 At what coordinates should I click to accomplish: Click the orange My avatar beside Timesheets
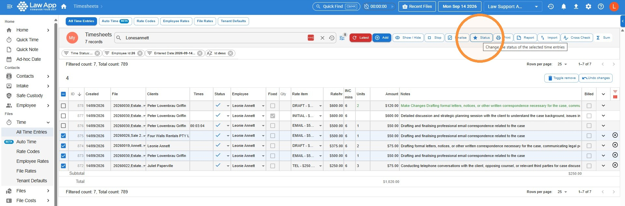(72, 38)
